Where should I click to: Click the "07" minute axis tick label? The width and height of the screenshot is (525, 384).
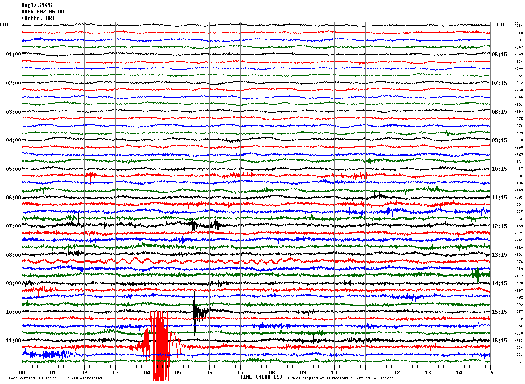241,372
